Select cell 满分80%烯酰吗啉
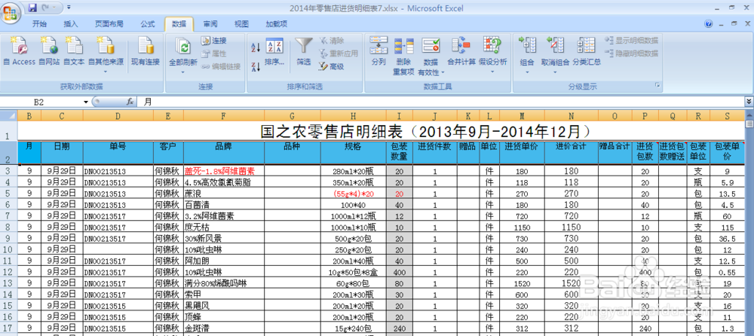This screenshot has width=754, height=336. click(224, 283)
